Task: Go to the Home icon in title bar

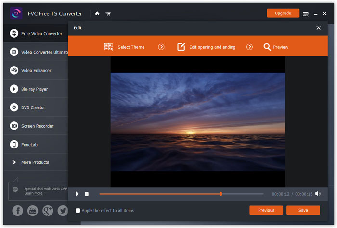Action: pos(97,13)
